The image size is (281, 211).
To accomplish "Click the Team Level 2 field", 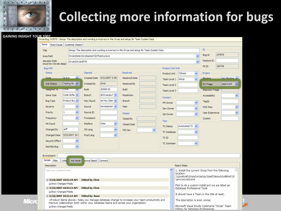I will (x=188, y=85).
